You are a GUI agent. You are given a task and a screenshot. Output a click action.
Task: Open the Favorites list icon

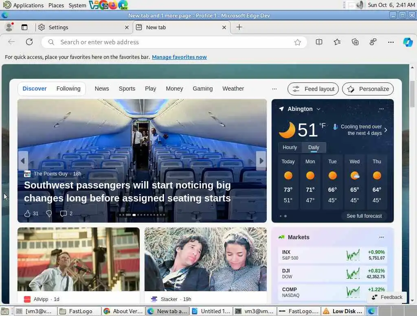[337, 42]
